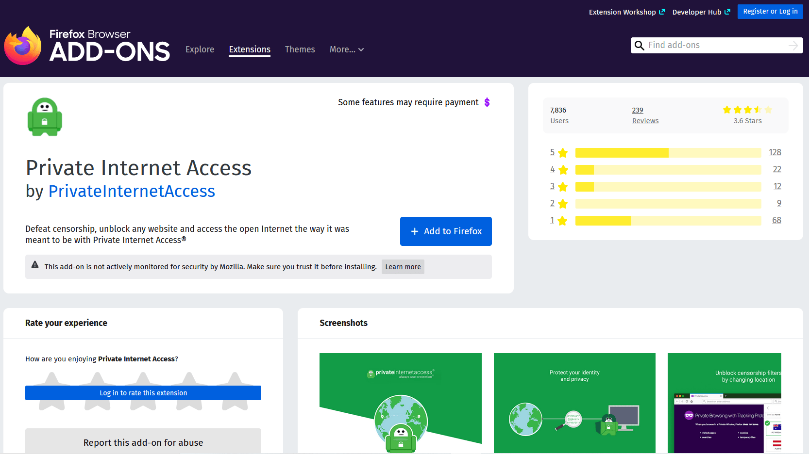The height and width of the screenshot is (454, 809).
Task: Open the Explore tab
Action: [200, 49]
